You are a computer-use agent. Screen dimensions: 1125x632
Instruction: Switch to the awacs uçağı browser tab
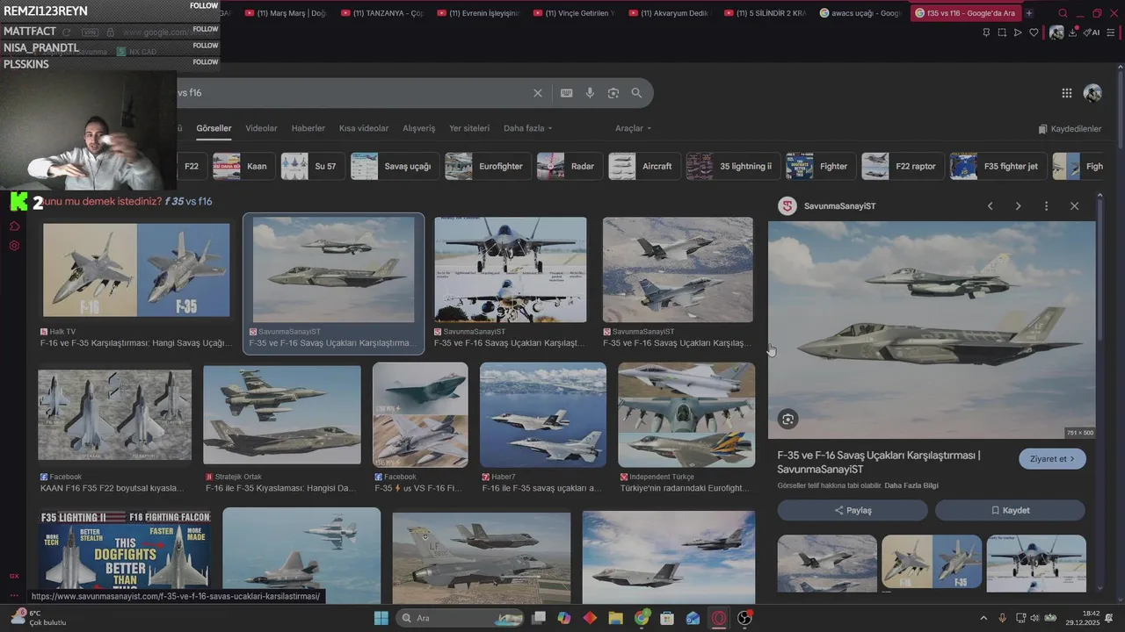click(860, 13)
